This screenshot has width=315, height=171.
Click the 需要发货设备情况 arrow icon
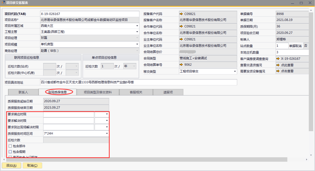[278, 71]
